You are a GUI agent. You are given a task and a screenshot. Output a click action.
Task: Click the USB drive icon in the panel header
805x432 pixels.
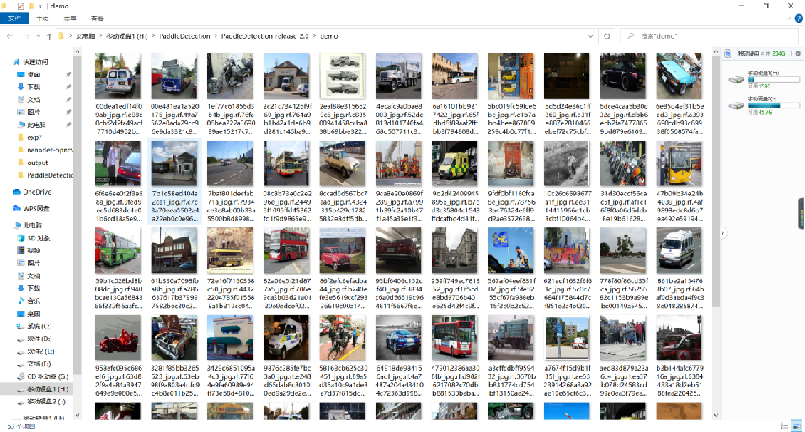click(x=728, y=53)
